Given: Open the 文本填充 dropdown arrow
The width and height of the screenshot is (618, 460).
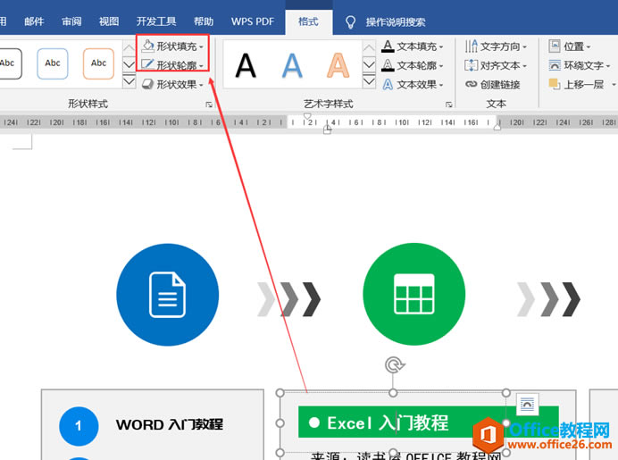Looking at the screenshot, I should [441, 47].
